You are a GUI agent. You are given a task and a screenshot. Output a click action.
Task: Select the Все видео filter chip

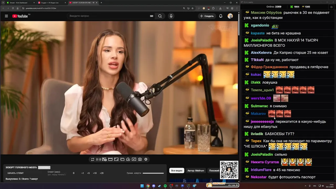pyautogui.click(x=177, y=171)
